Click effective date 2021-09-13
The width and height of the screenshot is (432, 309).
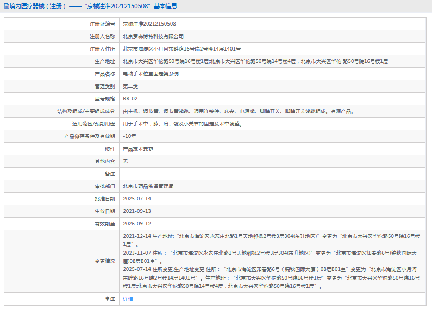point(137,211)
